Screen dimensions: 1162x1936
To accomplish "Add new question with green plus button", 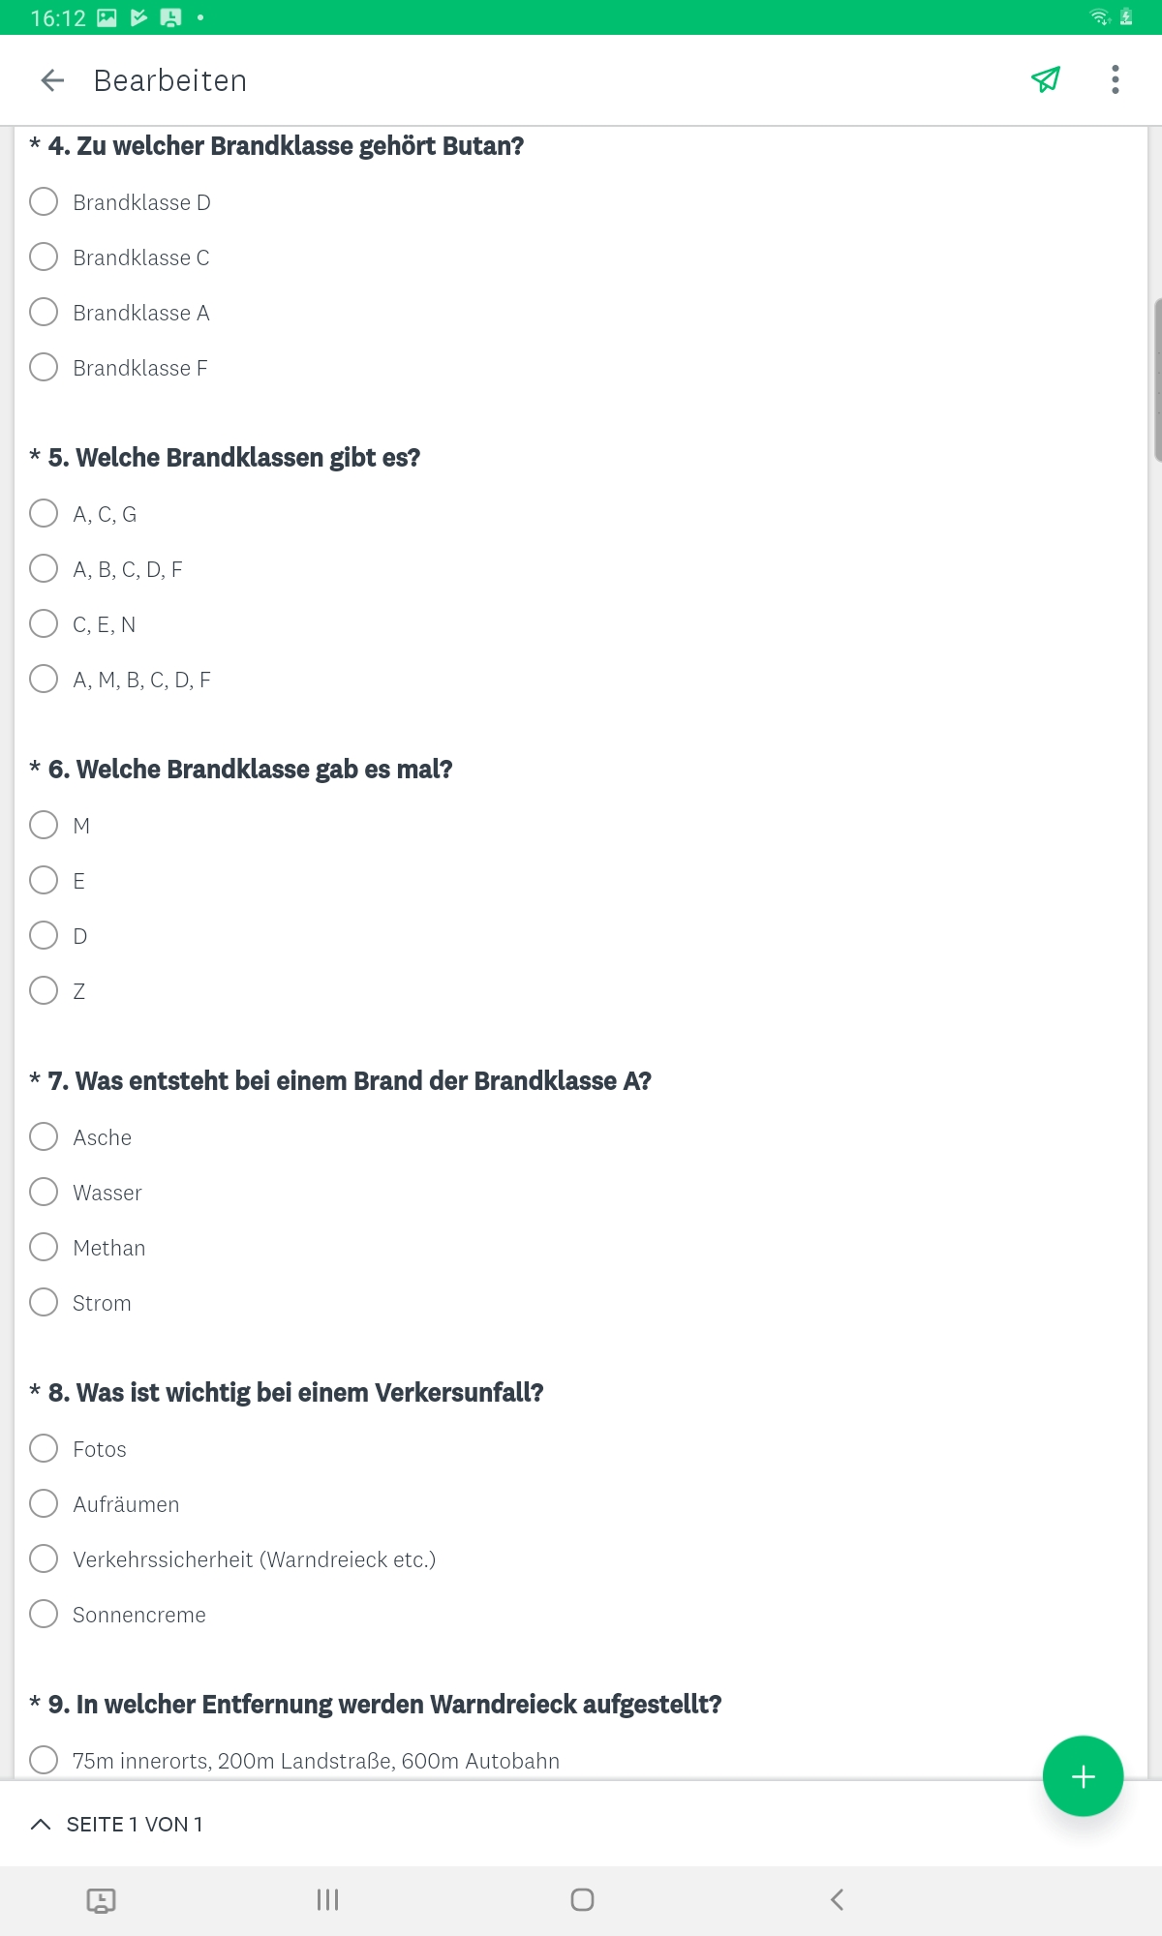I will point(1083,1775).
